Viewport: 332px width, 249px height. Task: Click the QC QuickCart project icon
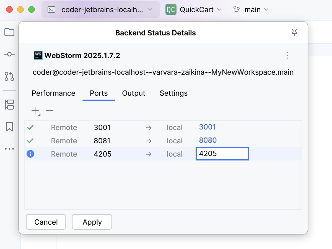[x=171, y=10]
